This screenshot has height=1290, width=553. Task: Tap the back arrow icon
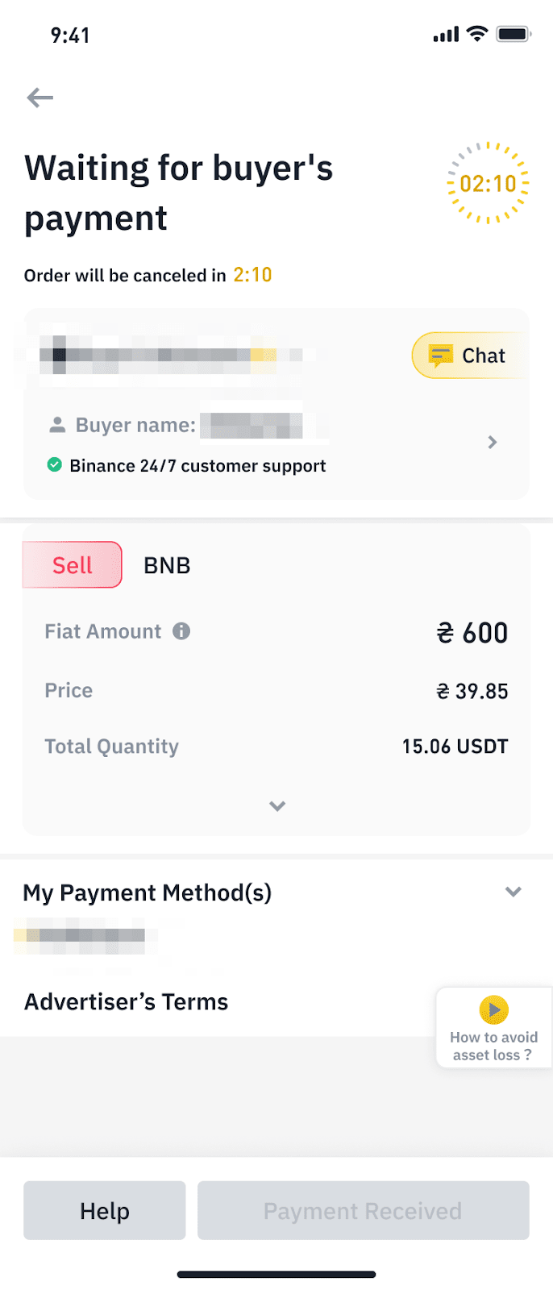39,98
